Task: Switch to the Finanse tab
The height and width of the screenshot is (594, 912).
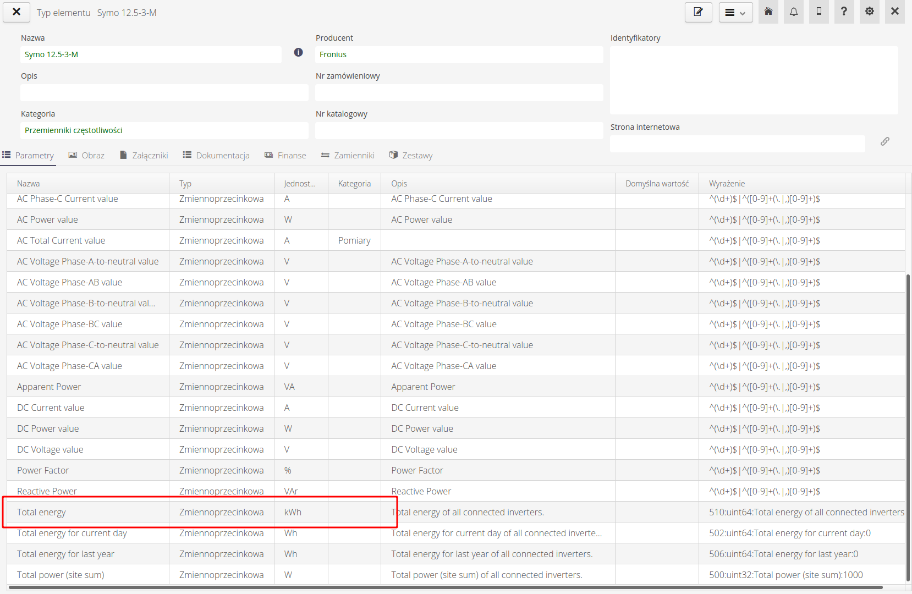Action: pyautogui.click(x=285, y=156)
